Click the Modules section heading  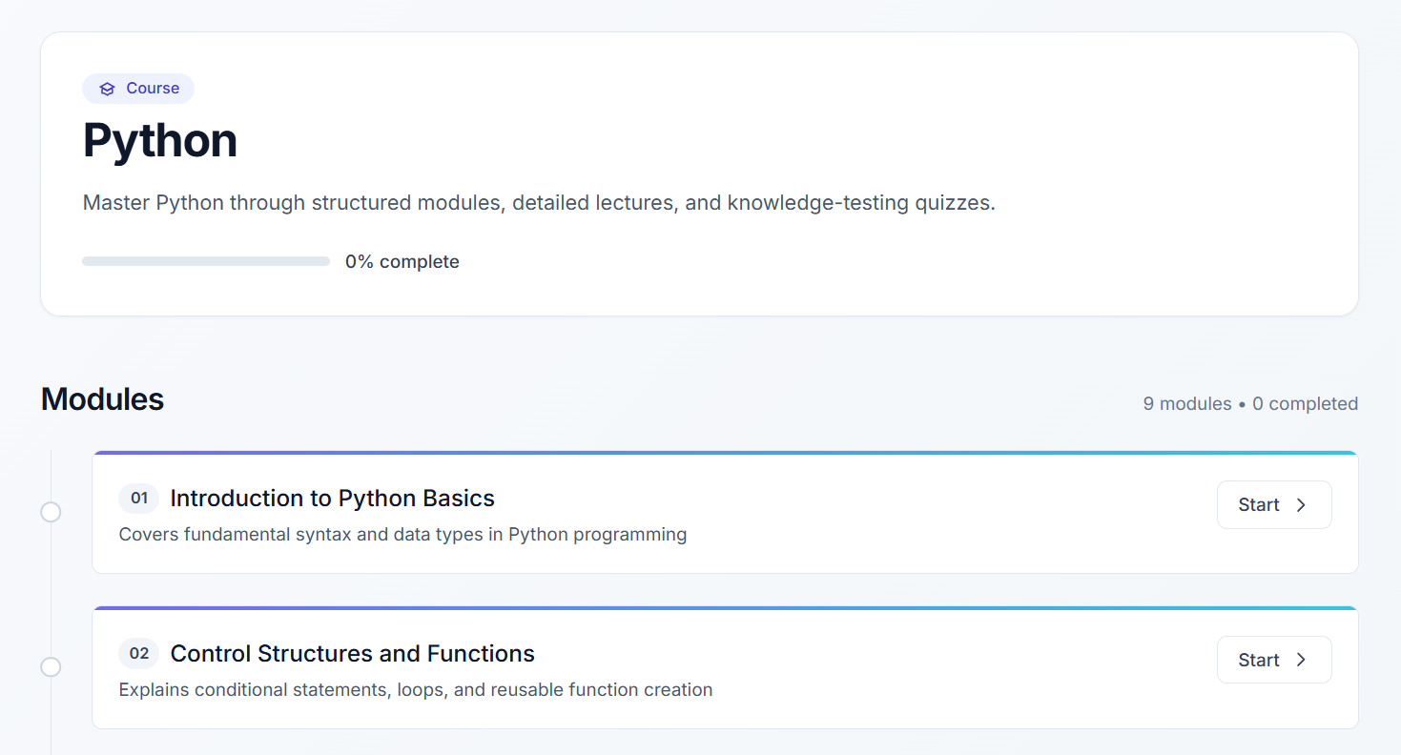click(102, 399)
